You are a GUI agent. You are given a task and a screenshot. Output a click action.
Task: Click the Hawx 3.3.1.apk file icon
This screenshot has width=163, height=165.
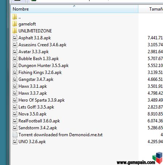tap(15, 86)
